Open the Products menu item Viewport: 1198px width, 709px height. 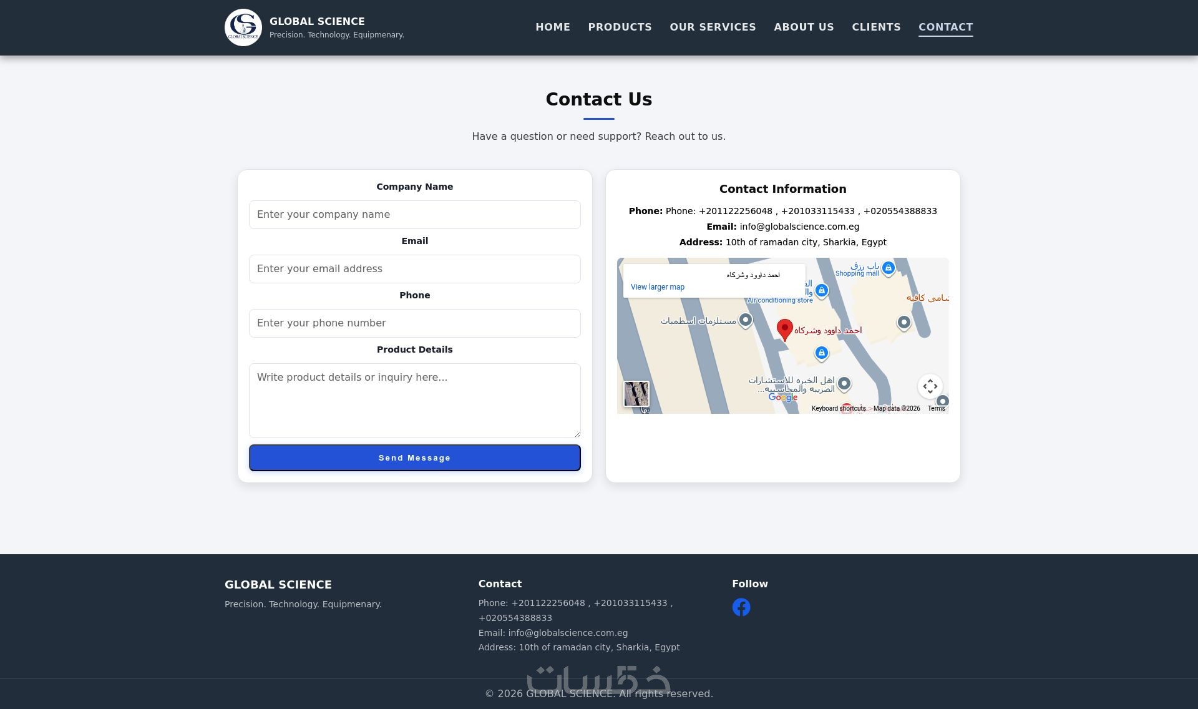coord(620,27)
